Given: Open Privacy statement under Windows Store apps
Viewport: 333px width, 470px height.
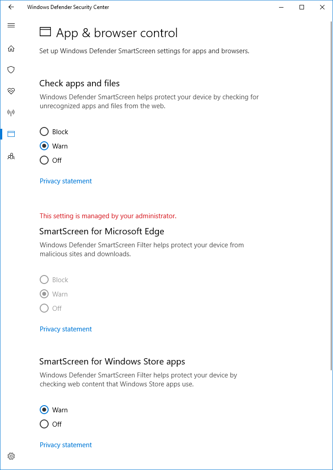Looking at the screenshot, I should click(x=66, y=445).
